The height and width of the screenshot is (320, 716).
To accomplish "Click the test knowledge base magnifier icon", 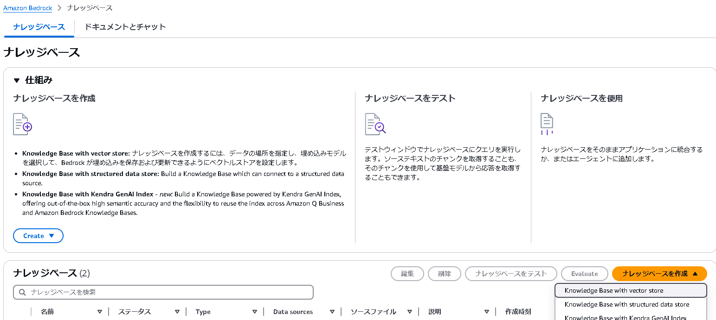I will click(x=375, y=124).
